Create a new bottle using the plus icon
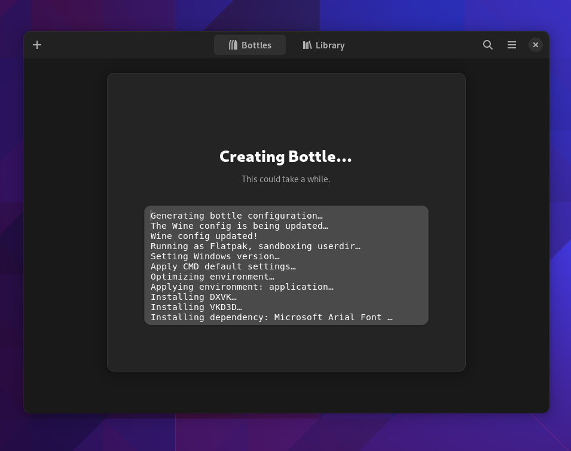 [x=37, y=44]
